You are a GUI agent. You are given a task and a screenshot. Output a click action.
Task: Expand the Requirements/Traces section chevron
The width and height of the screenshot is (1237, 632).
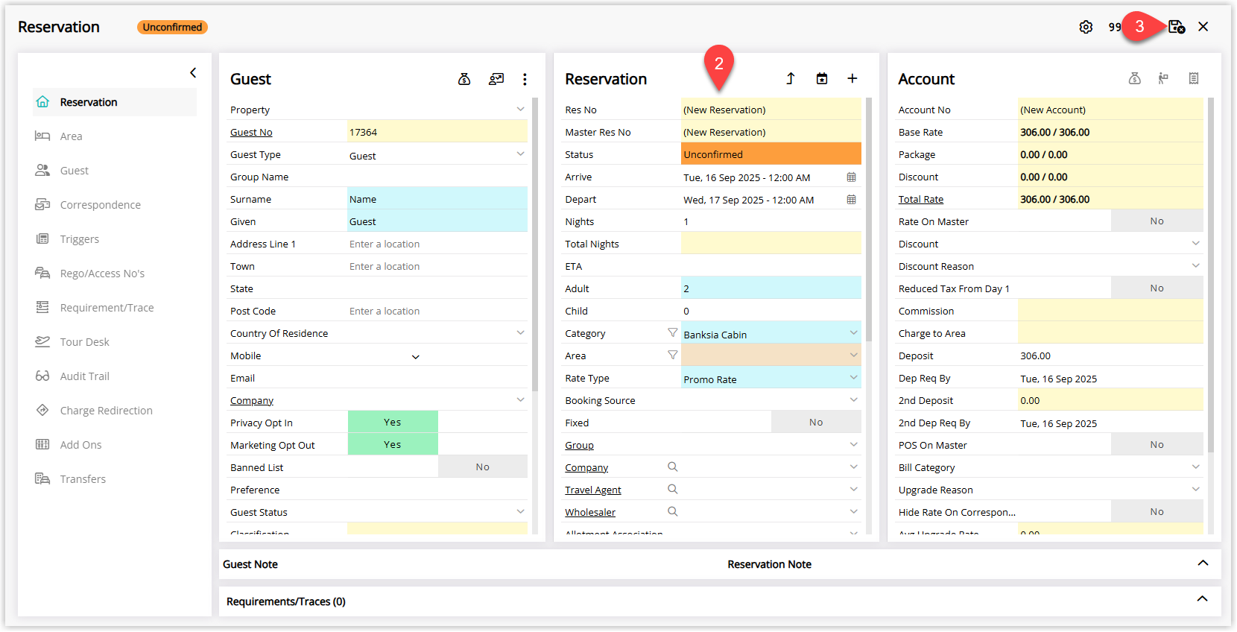pos(1203,599)
